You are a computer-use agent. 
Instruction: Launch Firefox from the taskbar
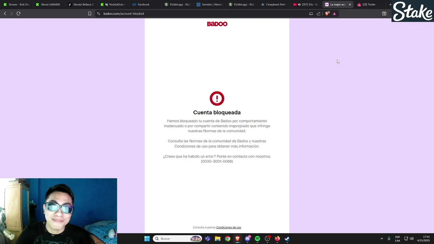coord(277,239)
